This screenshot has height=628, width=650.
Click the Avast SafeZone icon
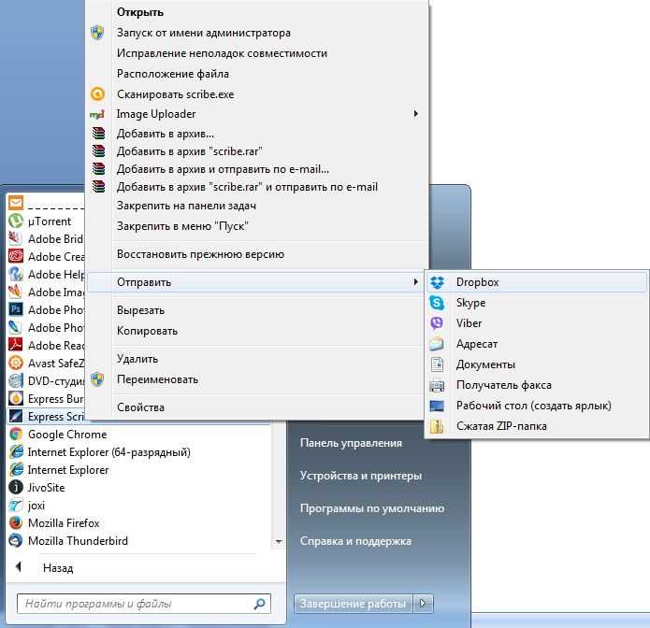click(x=16, y=363)
